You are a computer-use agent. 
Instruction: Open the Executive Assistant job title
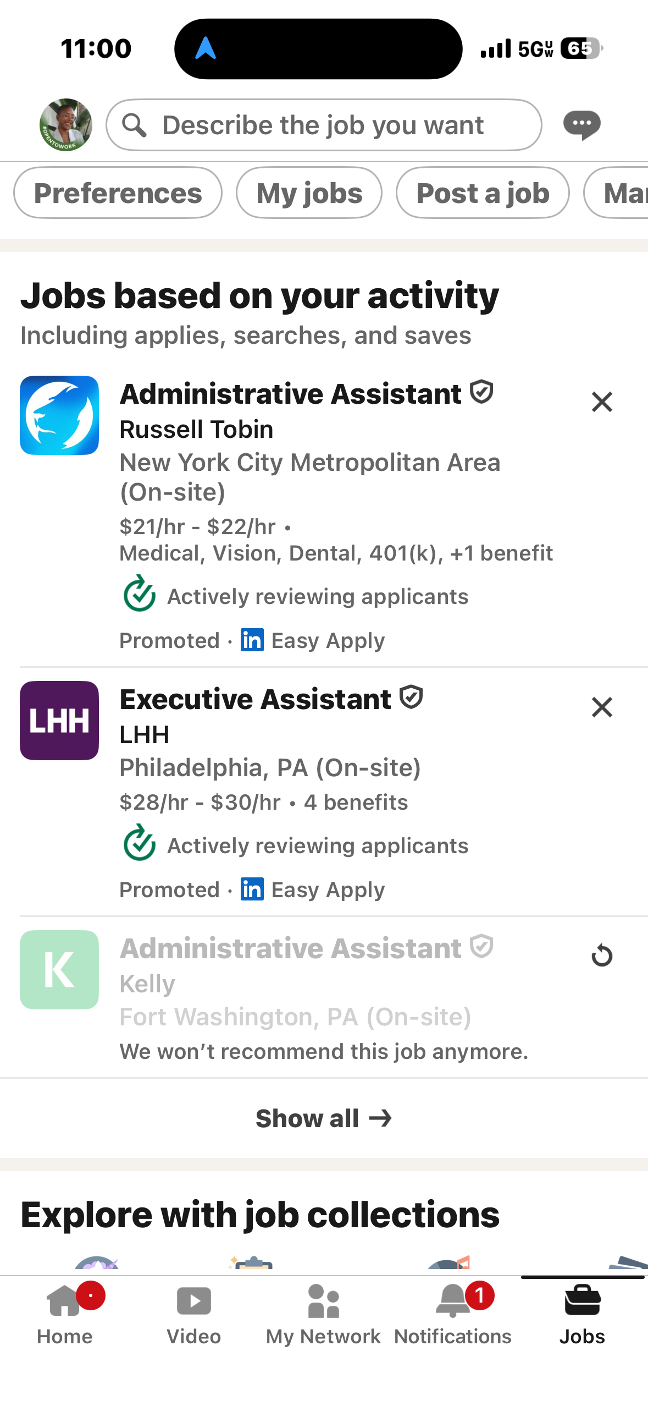(x=256, y=699)
